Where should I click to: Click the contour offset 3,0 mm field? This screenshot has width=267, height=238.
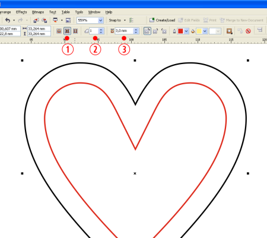[125, 31]
